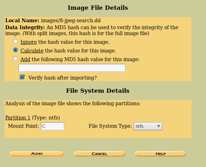Click the Cancel button
Image resolution: width=206 pixels, height=167 pixels.
point(99,154)
